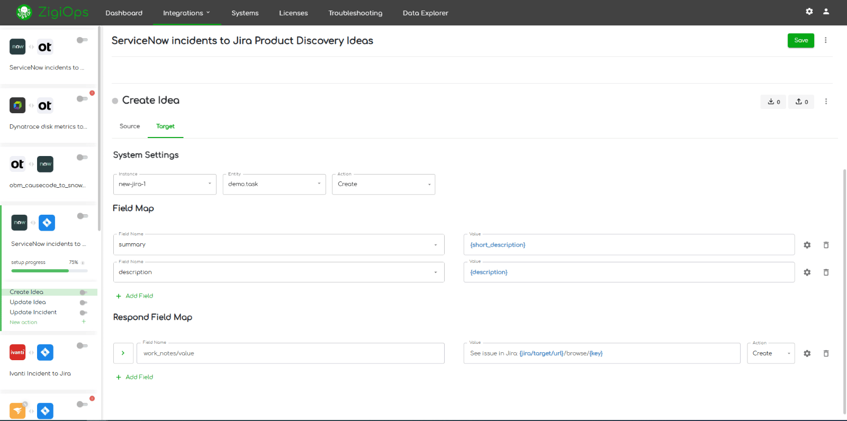The width and height of the screenshot is (847, 421).
Task: Click the orange icon in bottom integration card
Action: pyautogui.click(x=17, y=411)
